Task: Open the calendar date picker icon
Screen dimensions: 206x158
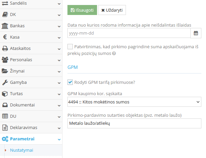Action: pyautogui.click(x=196, y=33)
